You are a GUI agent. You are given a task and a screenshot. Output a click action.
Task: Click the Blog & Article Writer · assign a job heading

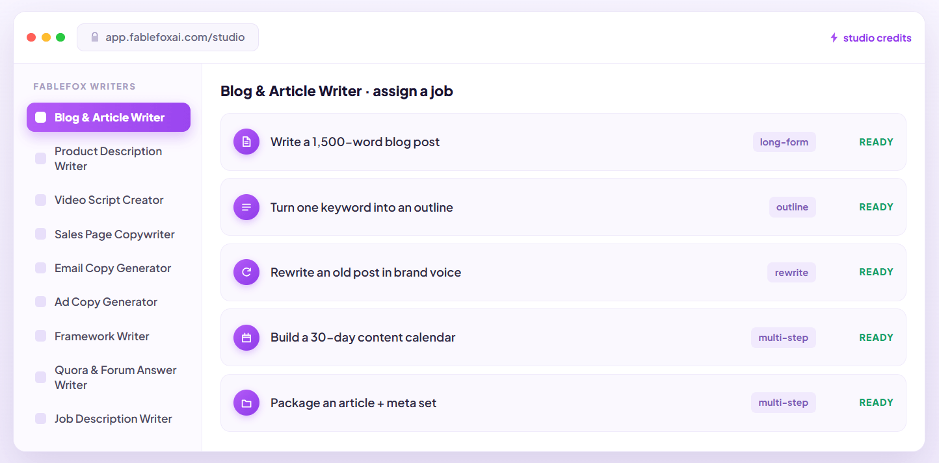pos(337,91)
